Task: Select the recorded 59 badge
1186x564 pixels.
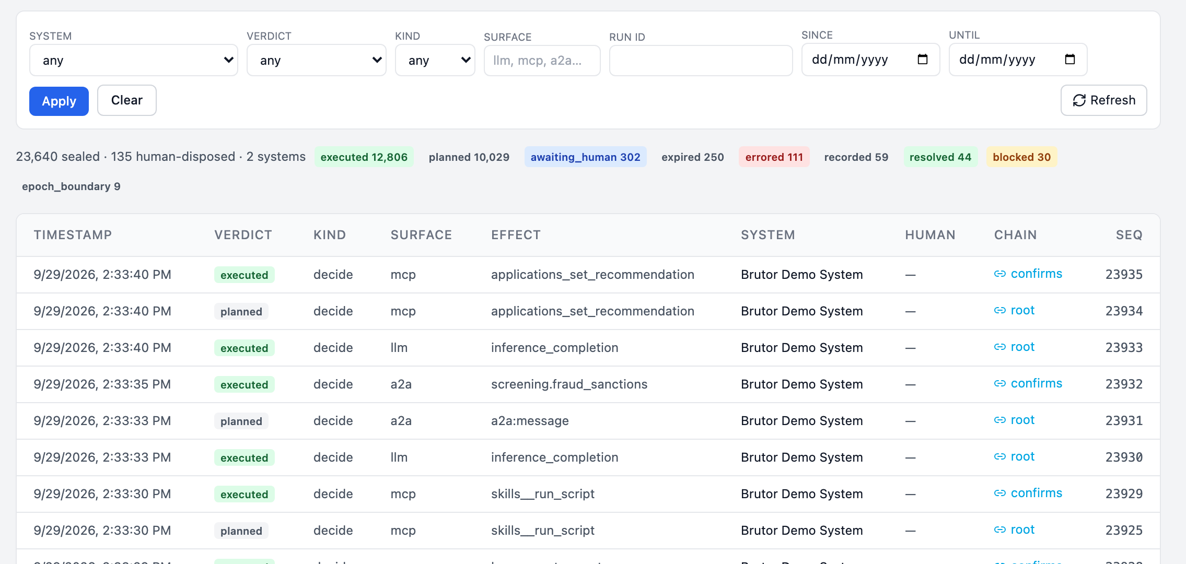Action: tap(856, 157)
